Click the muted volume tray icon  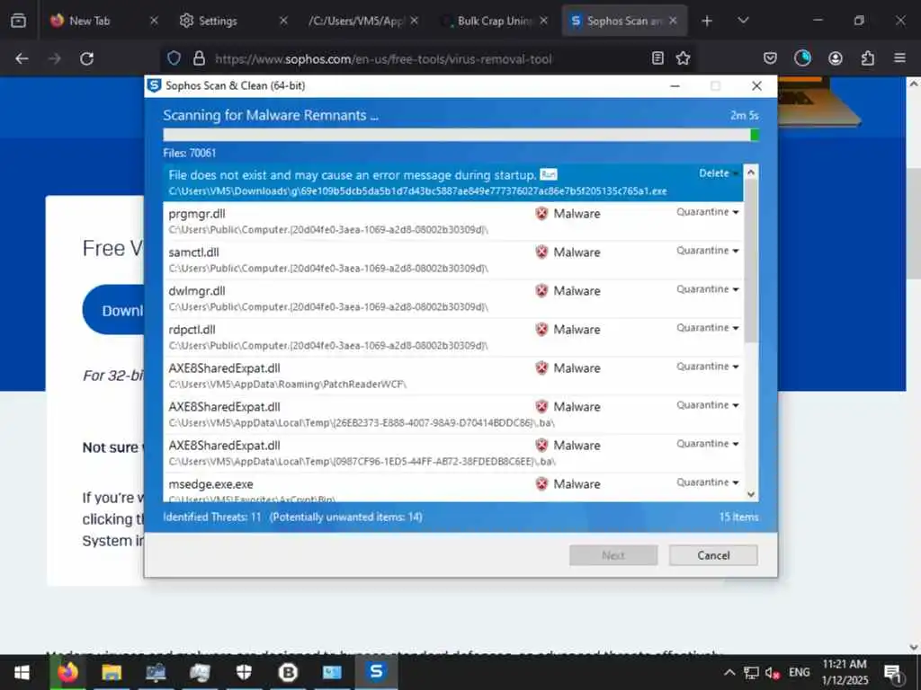click(772, 672)
